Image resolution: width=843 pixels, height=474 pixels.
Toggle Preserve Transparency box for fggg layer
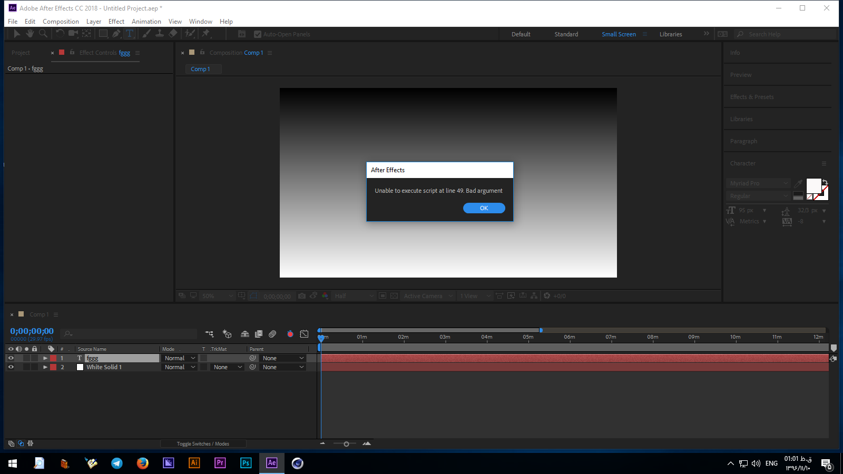click(203, 358)
